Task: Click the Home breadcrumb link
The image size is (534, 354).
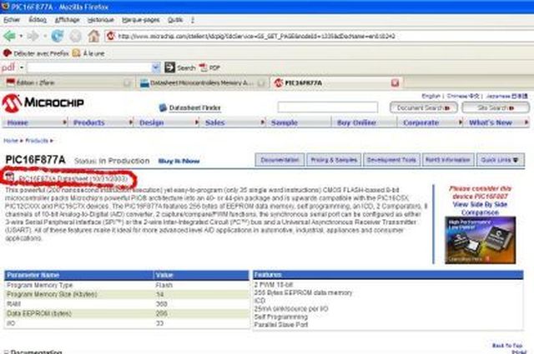Action: 11,141
